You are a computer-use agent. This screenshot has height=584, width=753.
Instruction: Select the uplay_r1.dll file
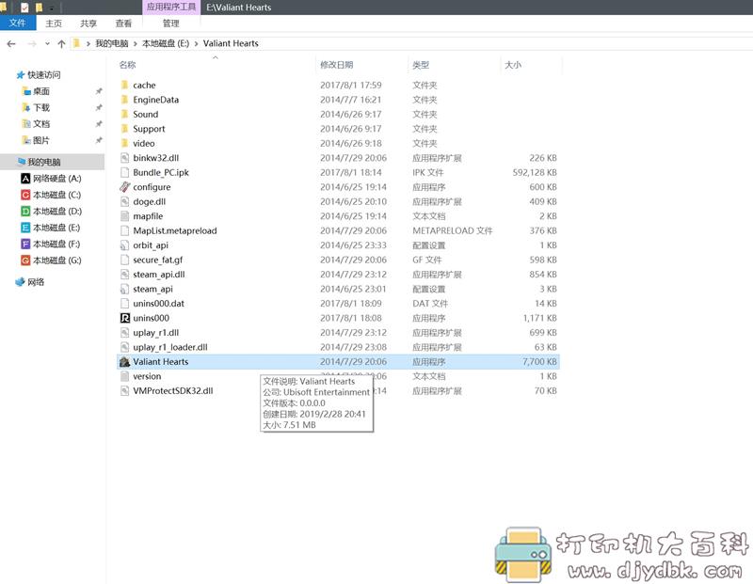[x=156, y=333]
